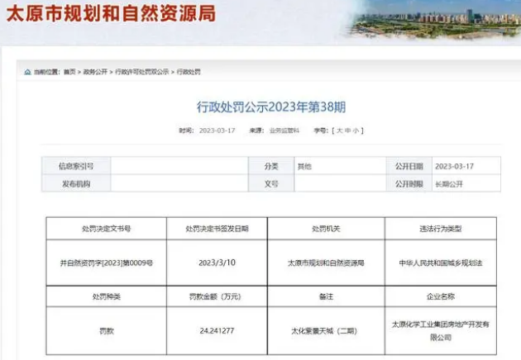Click the 发布机构 value cell

click(179, 184)
